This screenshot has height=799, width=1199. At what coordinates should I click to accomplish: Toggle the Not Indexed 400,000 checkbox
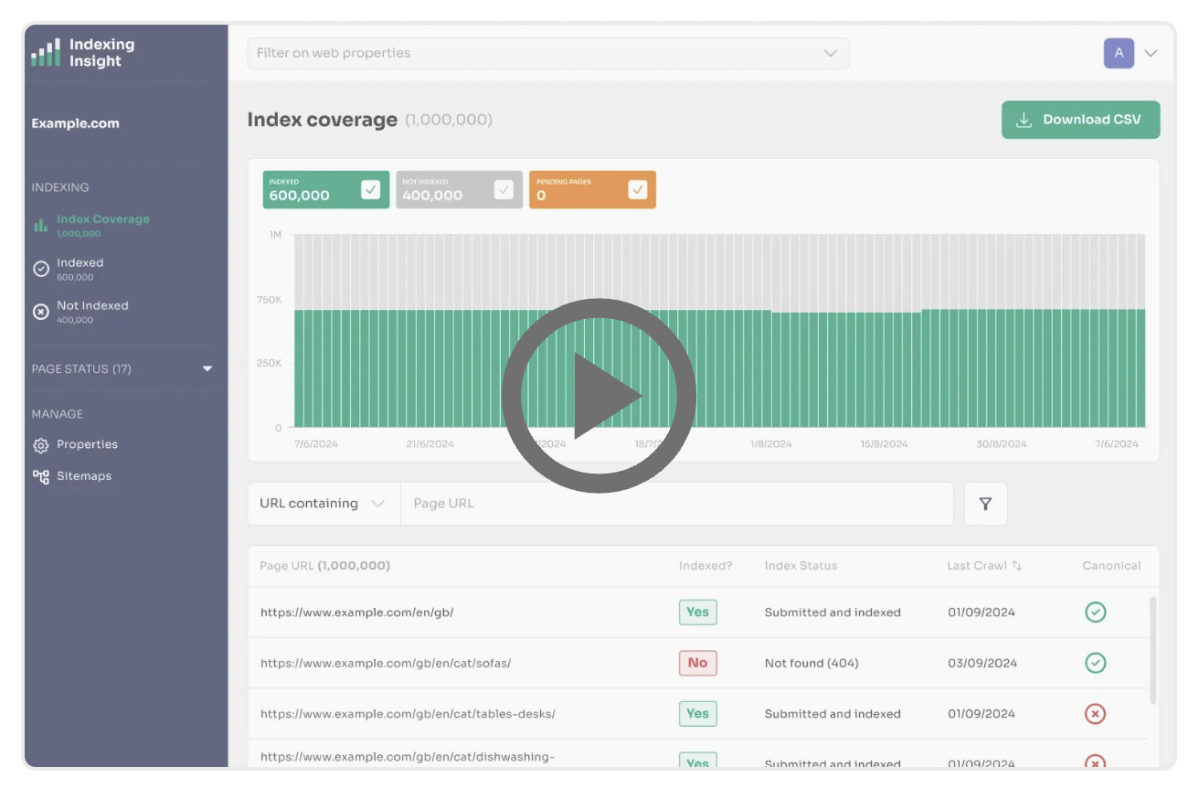pos(504,189)
